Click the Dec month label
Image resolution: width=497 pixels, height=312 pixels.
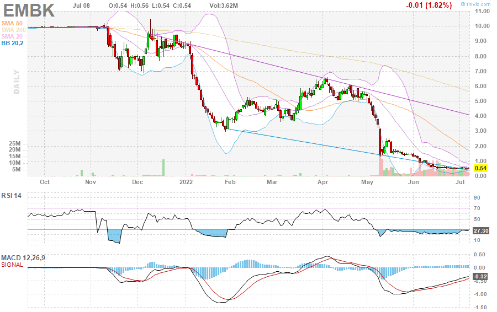click(138, 182)
